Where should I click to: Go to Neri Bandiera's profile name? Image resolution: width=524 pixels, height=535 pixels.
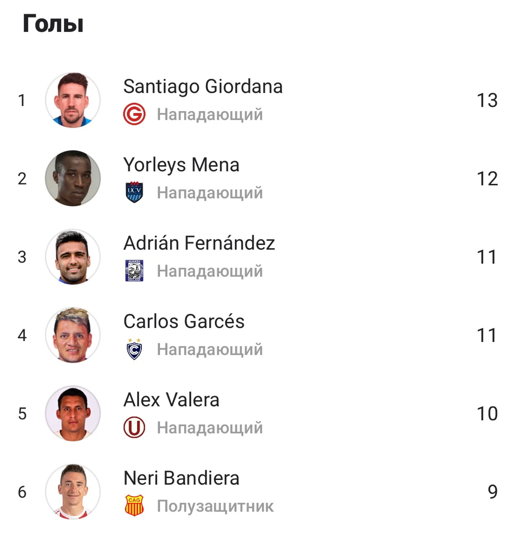(181, 478)
